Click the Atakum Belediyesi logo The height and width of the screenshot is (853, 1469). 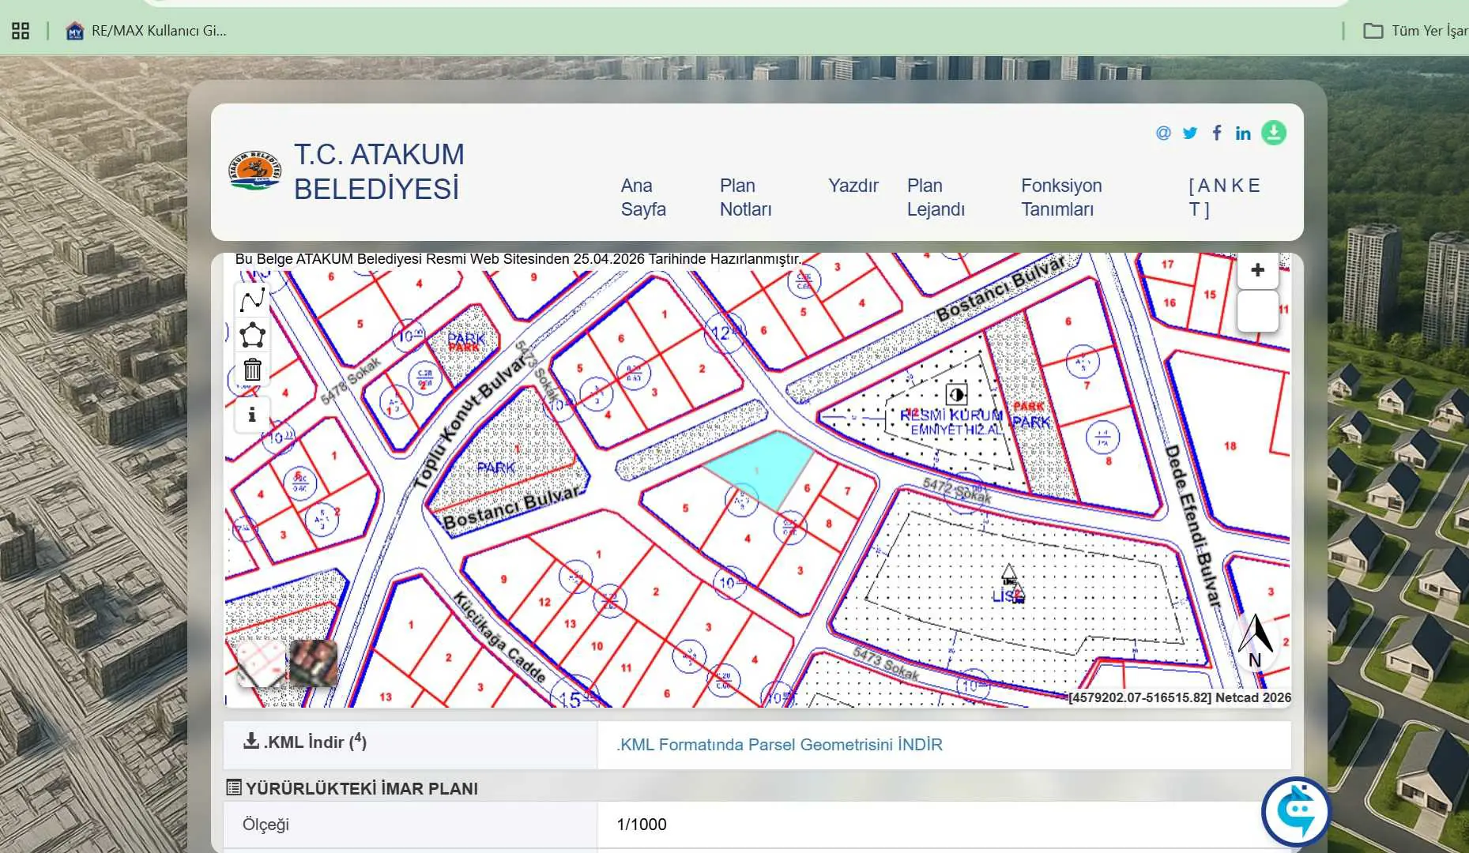point(254,171)
